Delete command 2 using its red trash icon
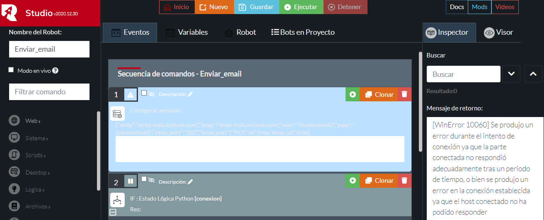Image resolution: width=544 pixels, height=220 pixels. [404, 181]
